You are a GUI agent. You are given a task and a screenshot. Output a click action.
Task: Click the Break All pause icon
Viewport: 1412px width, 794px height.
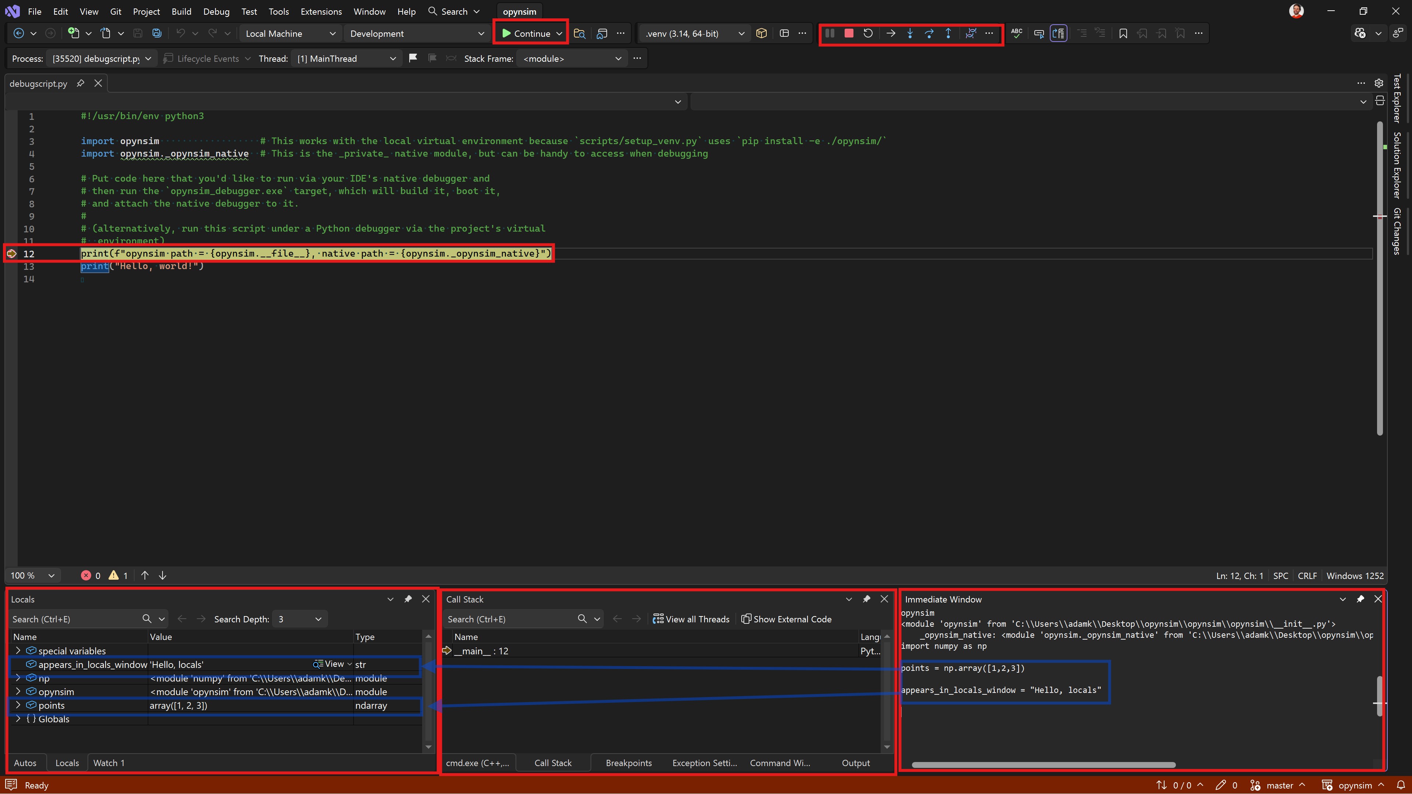pyautogui.click(x=830, y=33)
